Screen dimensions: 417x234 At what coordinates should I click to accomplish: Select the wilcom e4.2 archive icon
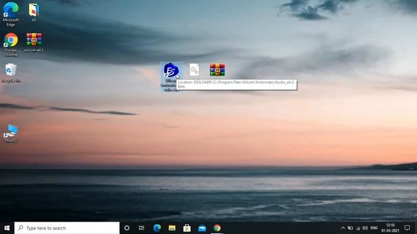point(34,42)
